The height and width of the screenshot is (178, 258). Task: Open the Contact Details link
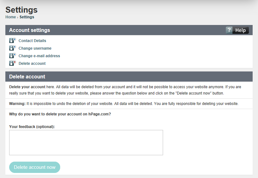32,41
